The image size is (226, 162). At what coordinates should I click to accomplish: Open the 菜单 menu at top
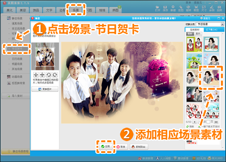click(188, 3)
